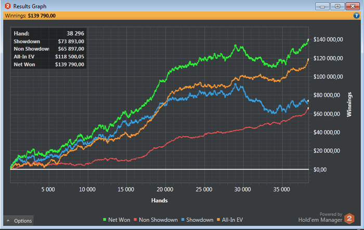Click the Hold'em Manager 2 logo badge
Image resolution: width=364 pixels, height=230 pixels.
[349, 219]
